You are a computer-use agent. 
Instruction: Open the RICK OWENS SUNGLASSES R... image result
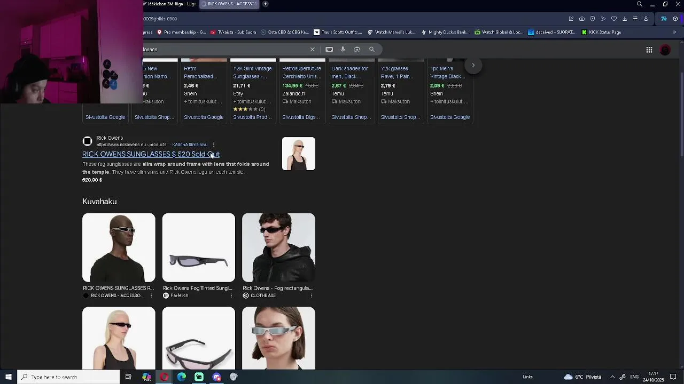(119, 247)
